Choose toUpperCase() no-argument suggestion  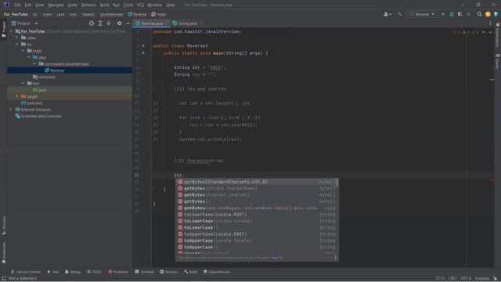tap(256, 248)
